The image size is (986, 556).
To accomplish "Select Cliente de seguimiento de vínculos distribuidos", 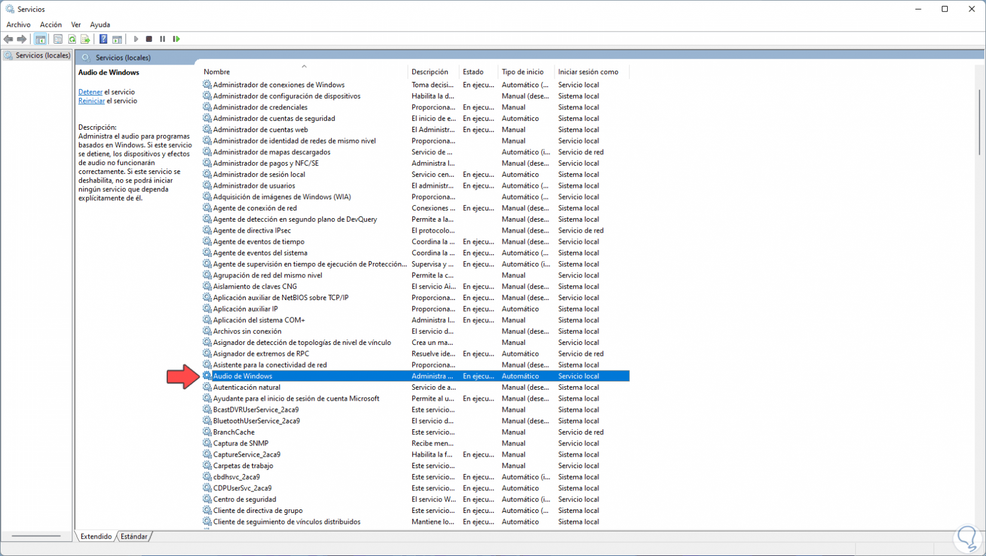I will (x=287, y=522).
